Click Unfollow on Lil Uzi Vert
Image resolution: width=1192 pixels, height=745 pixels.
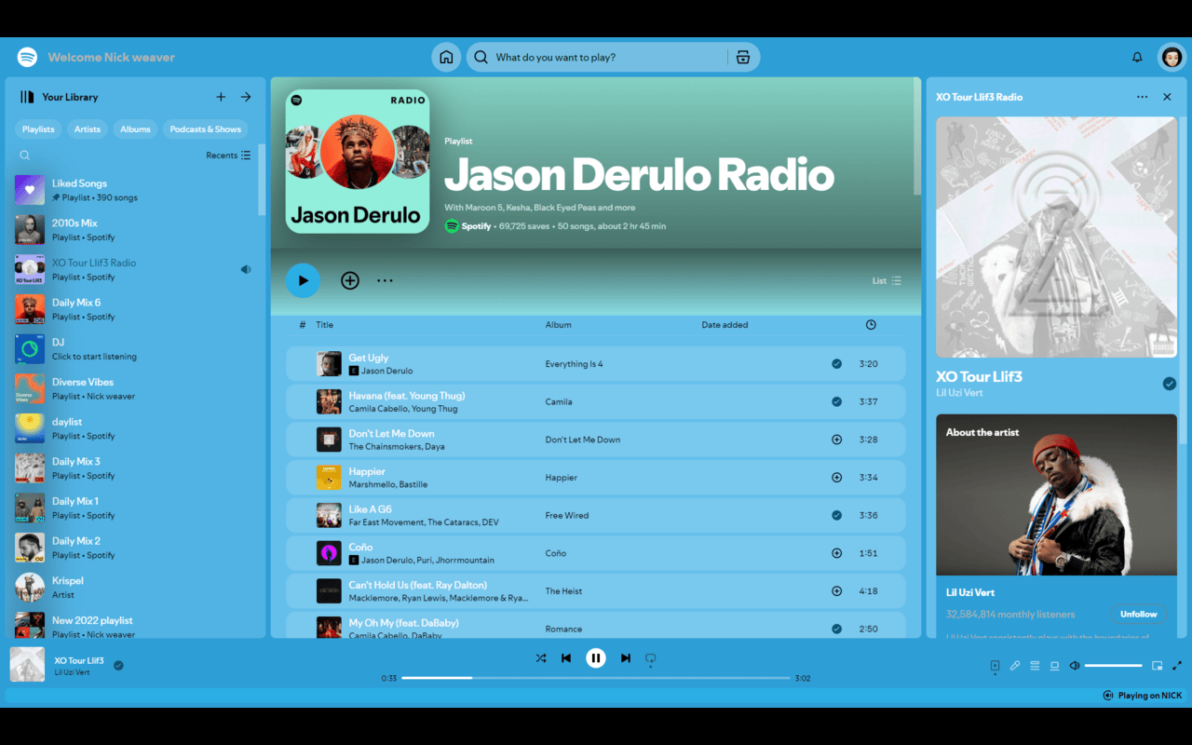click(x=1139, y=614)
